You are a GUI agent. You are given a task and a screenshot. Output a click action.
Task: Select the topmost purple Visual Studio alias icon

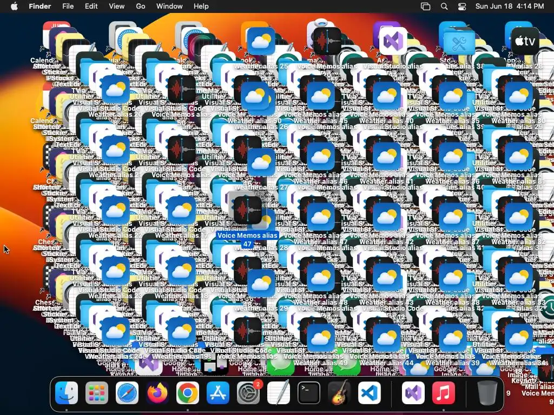pyautogui.click(x=393, y=41)
